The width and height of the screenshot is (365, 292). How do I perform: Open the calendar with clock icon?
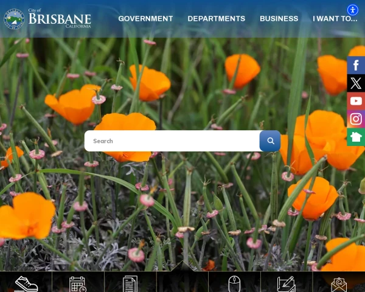[78, 284]
